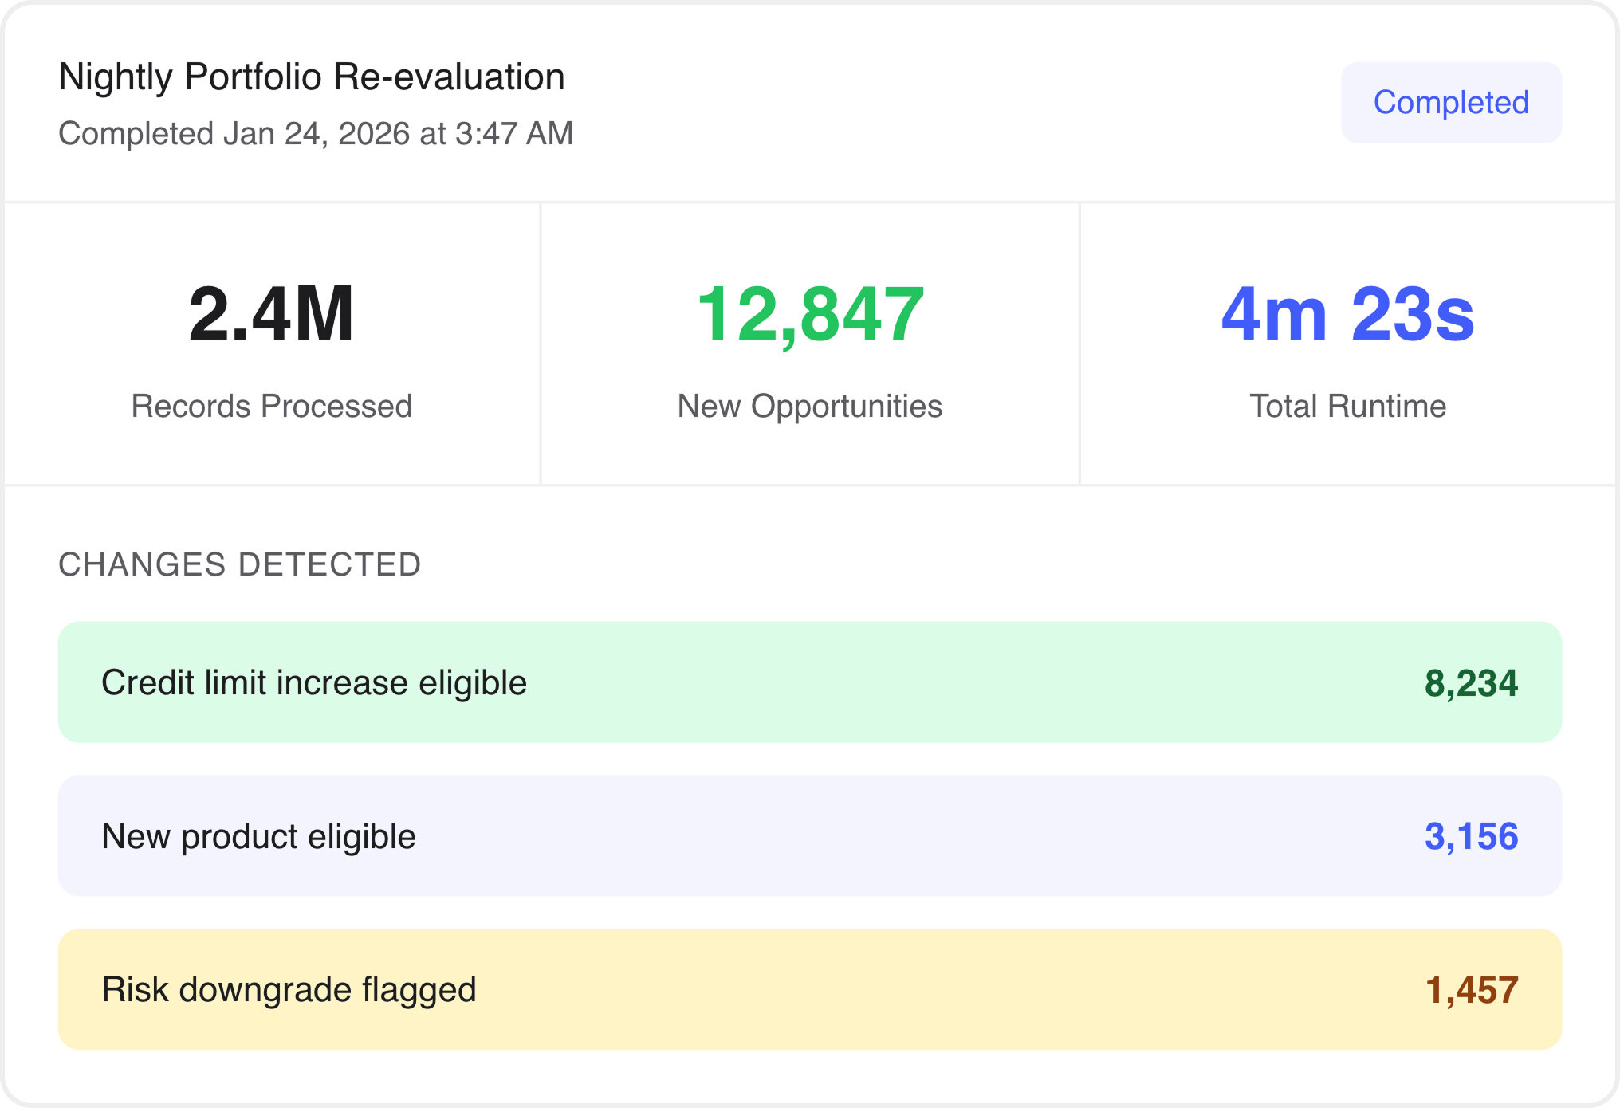Click the 1,457 risk downgrade count
Image resolution: width=1620 pixels, height=1108 pixels.
coord(1471,990)
